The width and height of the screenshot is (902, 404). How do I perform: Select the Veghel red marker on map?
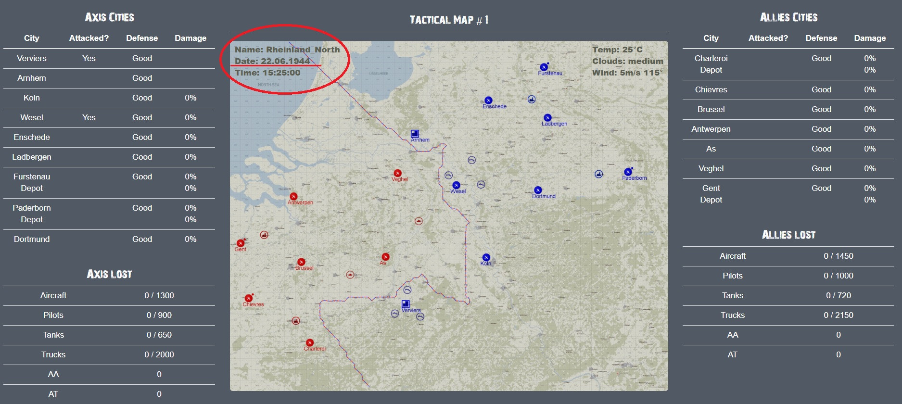tap(397, 173)
